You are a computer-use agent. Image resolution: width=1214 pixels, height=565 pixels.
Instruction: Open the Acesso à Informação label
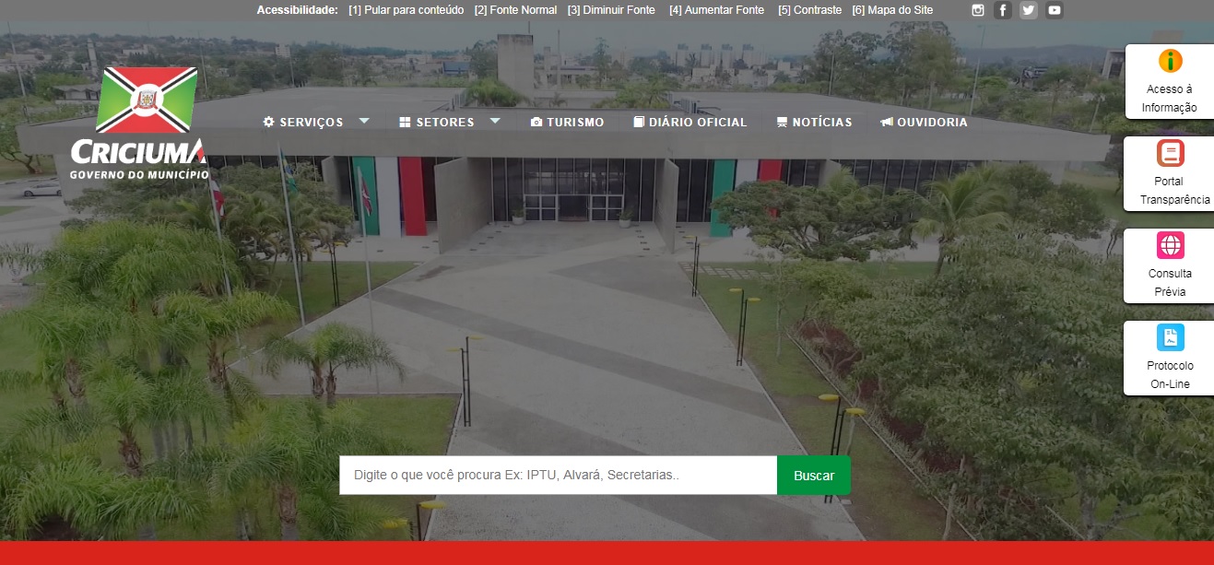click(1169, 99)
